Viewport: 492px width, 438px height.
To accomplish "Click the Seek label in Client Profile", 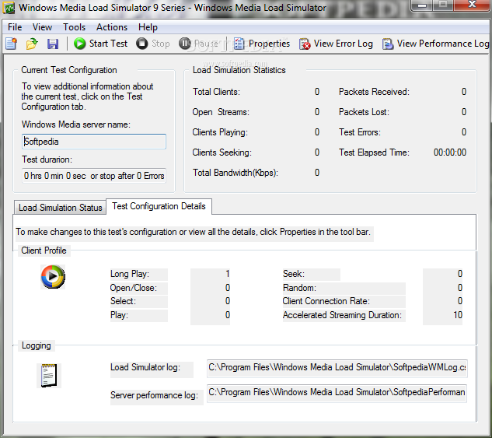I will tap(293, 274).
